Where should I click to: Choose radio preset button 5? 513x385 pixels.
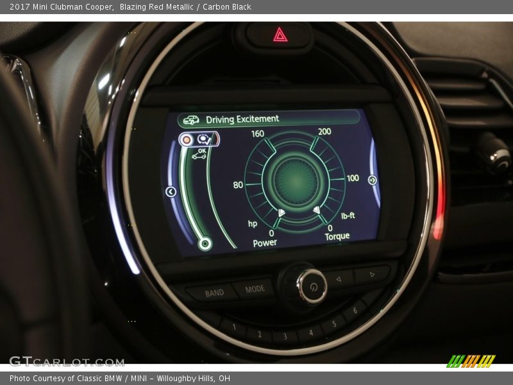tap(334, 324)
